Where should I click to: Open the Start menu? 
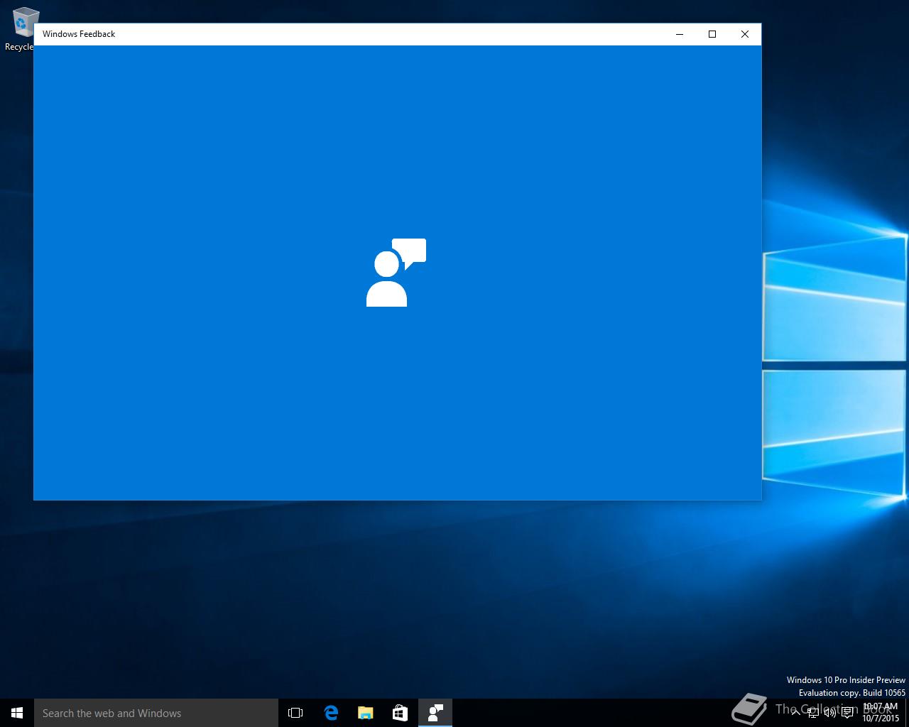coord(17,713)
